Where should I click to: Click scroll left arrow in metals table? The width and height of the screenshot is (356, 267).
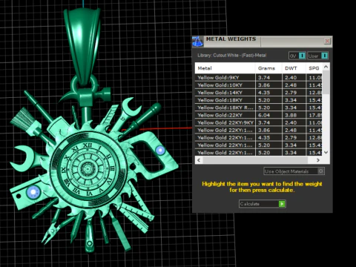pyautogui.click(x=199, y=160)
